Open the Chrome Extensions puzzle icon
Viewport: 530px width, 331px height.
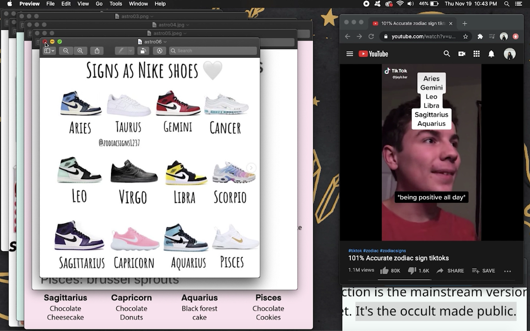pyautogui.click(x=480, y=36)
